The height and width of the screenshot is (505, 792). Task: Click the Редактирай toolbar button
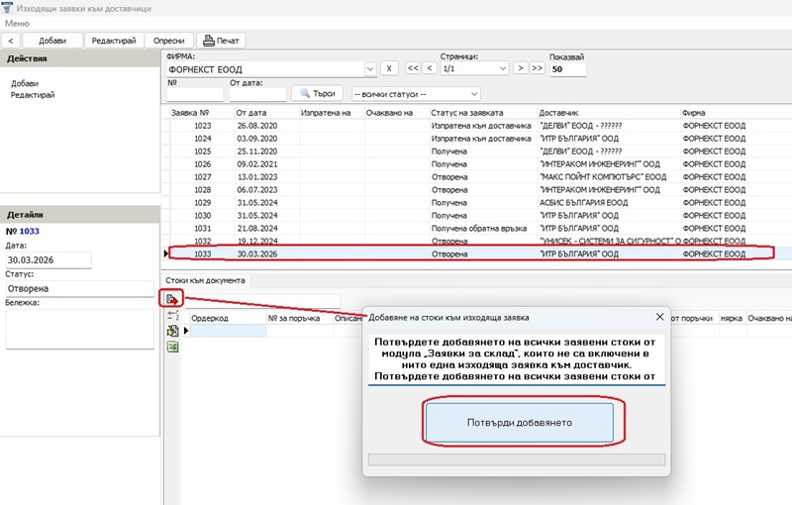[x=113, y=40]
